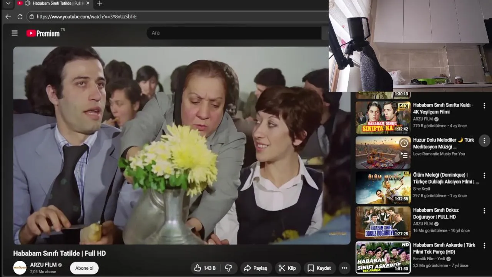This screenshot has width=492, height=277.
Task: Open Ölüm Meleği Türkçe Dublajlı title
Action: tap(446, 179)
